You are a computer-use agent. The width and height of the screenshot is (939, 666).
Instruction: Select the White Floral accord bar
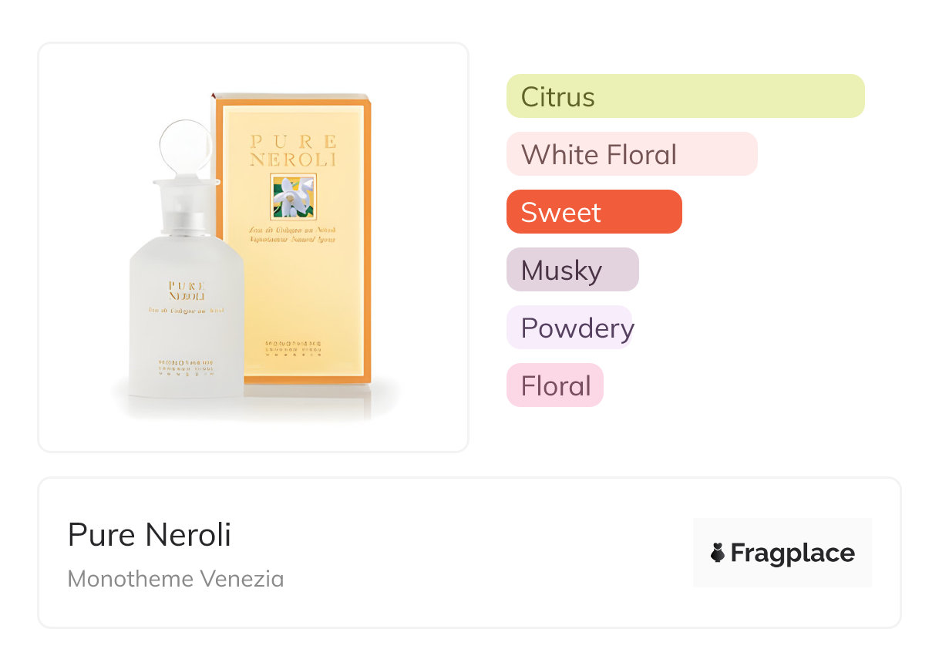pos(631,154)
